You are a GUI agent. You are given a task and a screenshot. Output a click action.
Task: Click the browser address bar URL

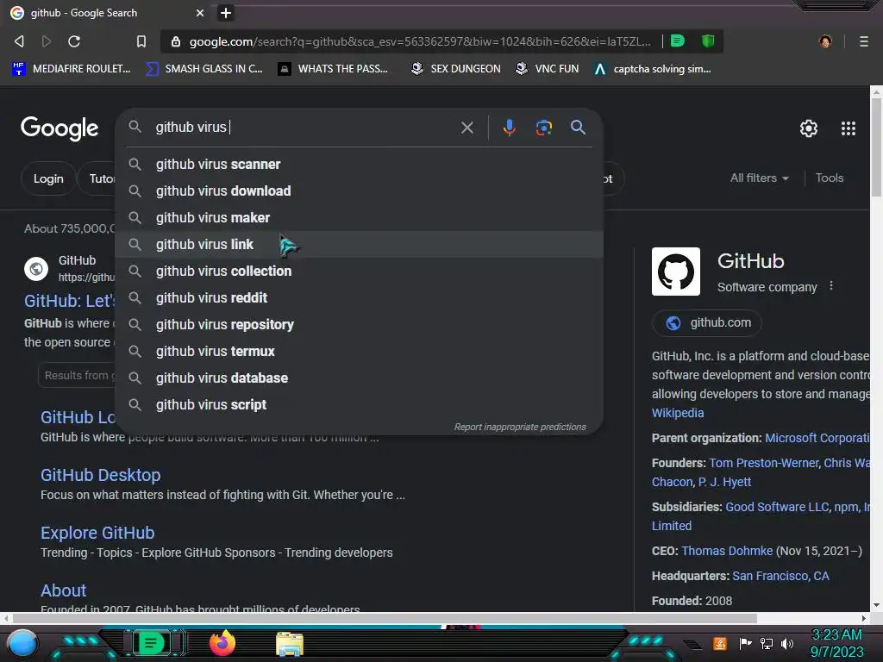pos(420,41)
